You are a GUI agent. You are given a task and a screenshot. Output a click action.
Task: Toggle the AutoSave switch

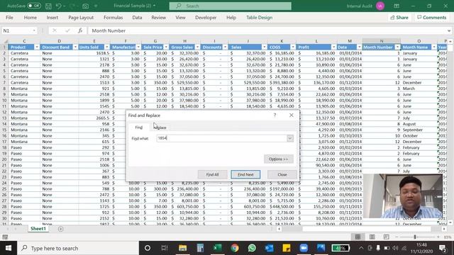[x=34, y=6]
